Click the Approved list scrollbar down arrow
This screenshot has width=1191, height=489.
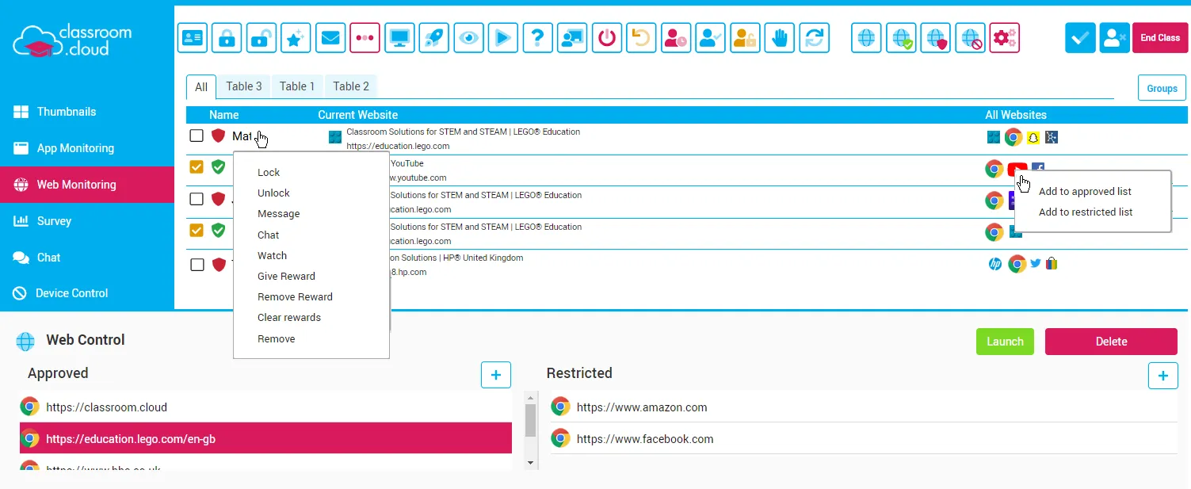529,461
